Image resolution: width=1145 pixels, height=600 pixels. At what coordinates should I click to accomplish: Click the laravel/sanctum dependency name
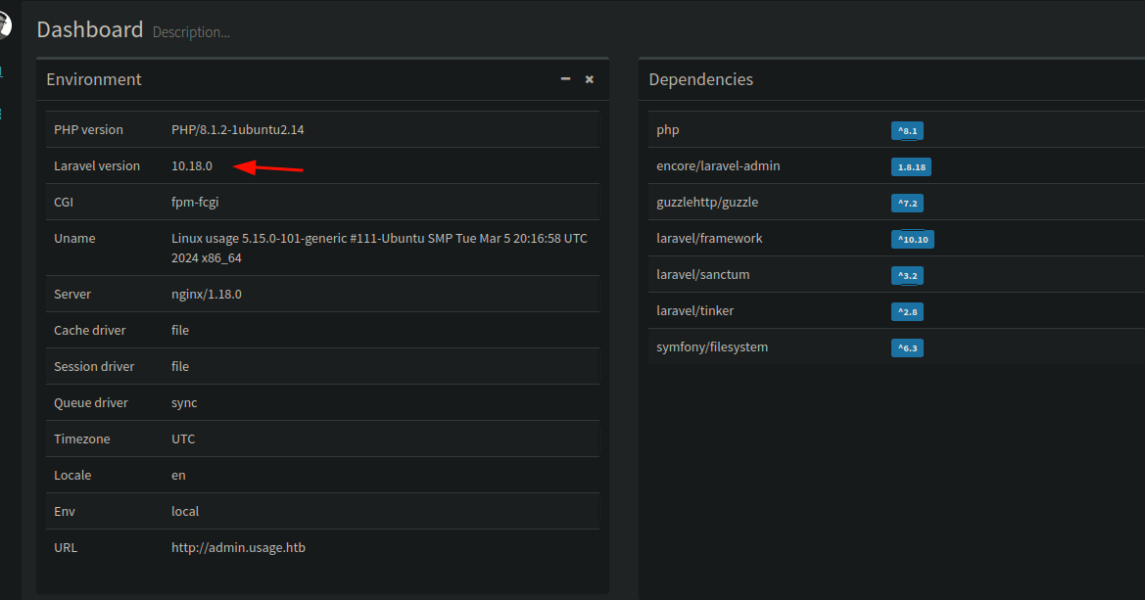(x=703, y=274)
